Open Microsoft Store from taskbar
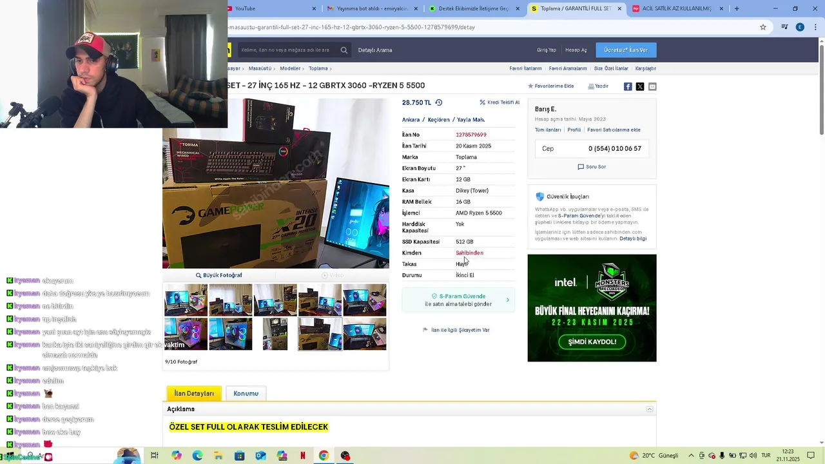825x464 pixels. (x=239, y=456)
